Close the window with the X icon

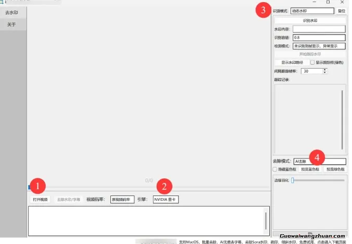pyautogui.click(x=342, y=2)
